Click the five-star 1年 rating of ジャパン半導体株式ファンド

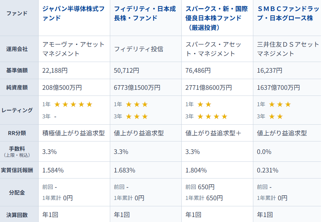click(73, 104)
